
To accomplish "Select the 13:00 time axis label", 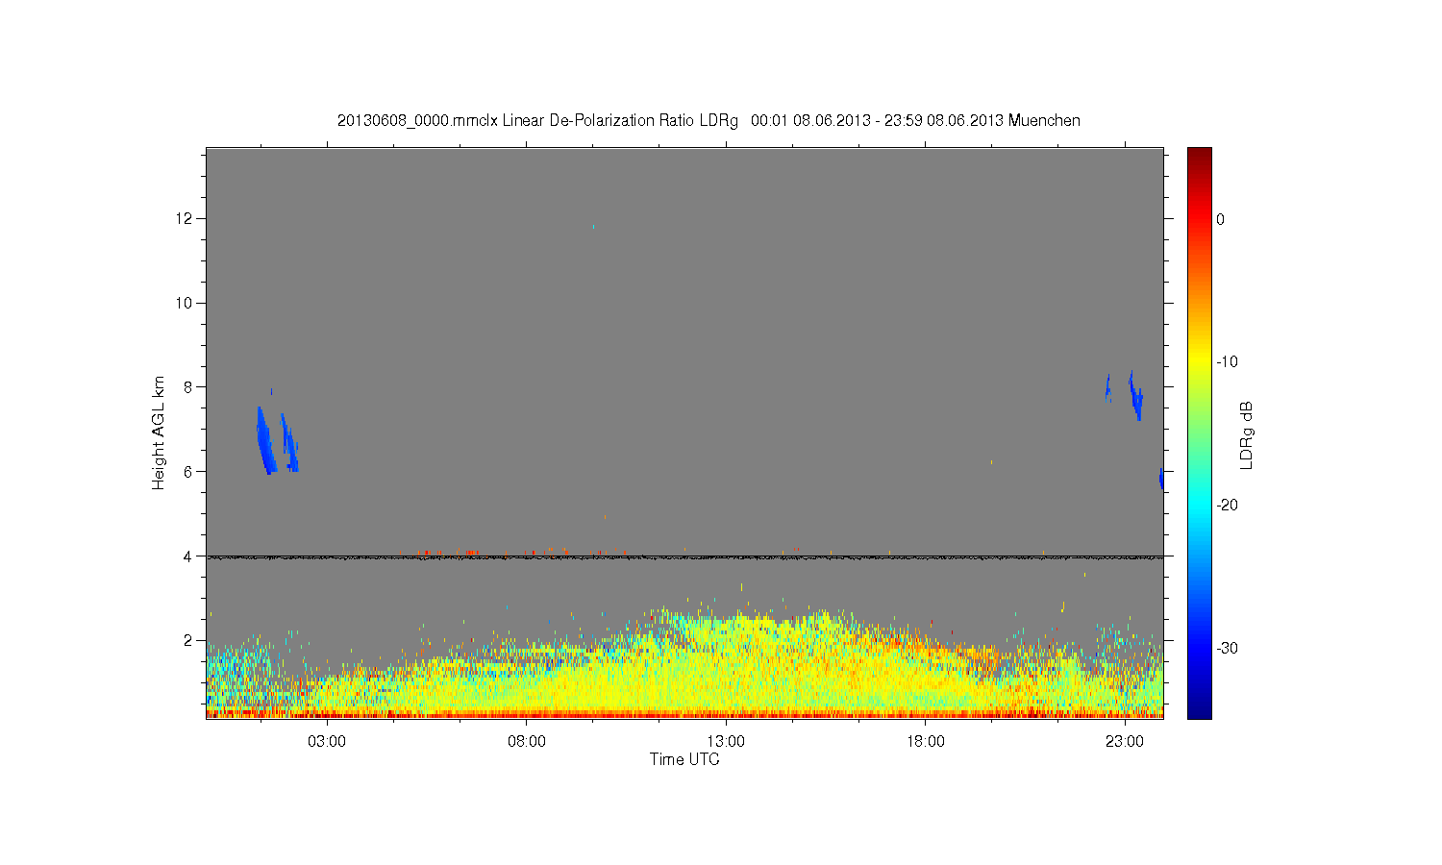I will click(726, 742).
